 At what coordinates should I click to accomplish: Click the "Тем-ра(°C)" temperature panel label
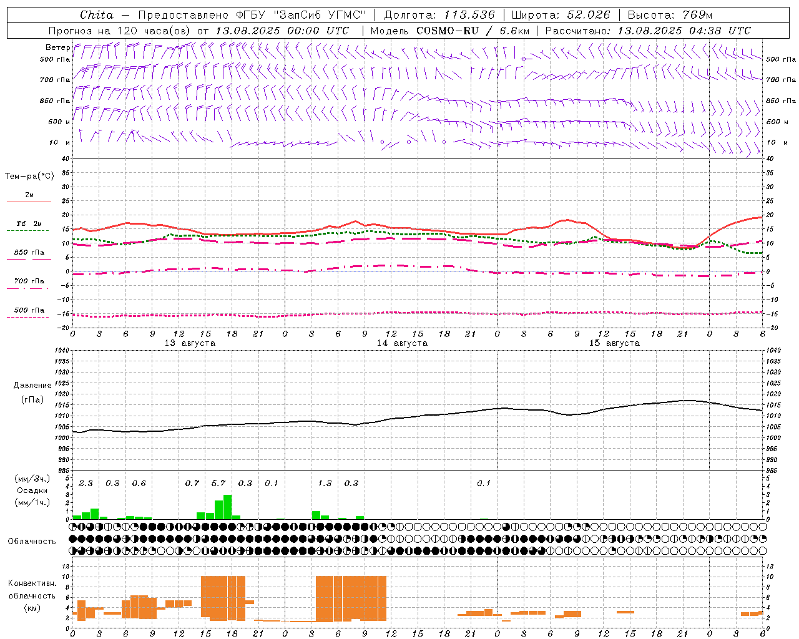(x=29, y=177)
